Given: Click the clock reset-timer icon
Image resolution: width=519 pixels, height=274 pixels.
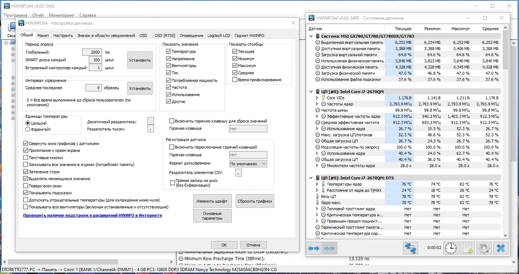Looking at the screenshot, I should [x=451, y=248].
